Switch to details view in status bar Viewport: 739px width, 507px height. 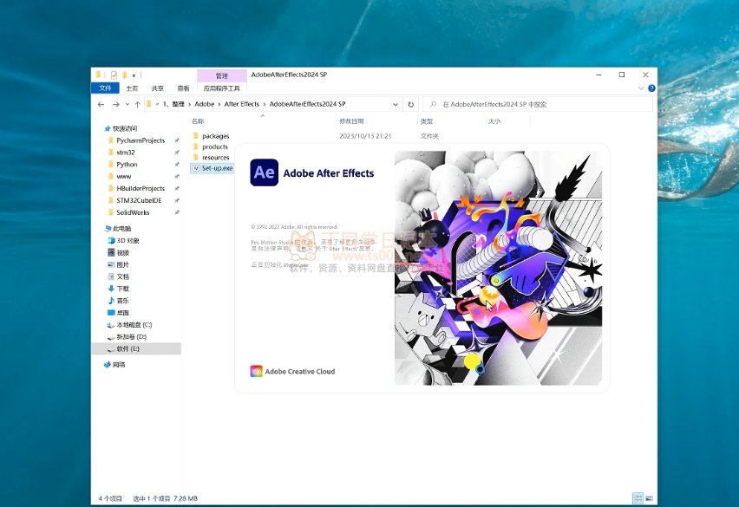638,498
